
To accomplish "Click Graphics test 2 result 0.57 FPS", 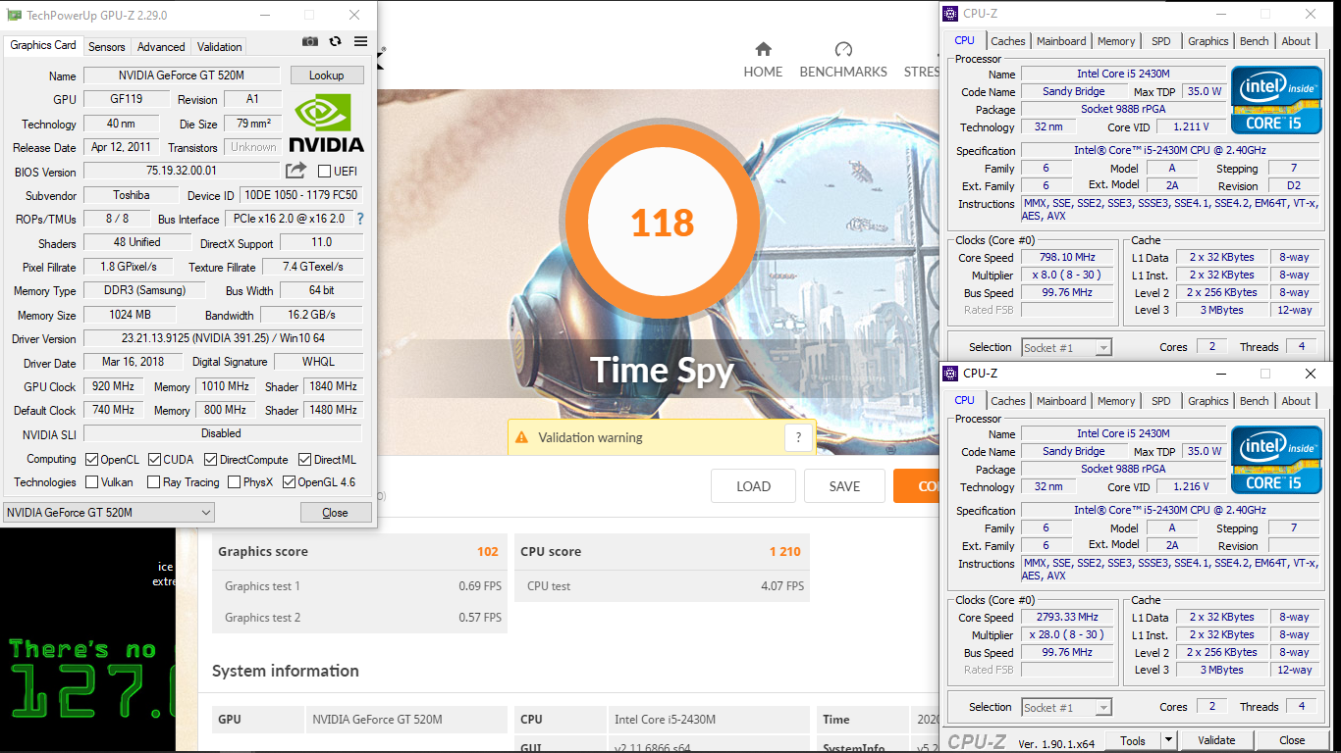I will tap(480, 617).
